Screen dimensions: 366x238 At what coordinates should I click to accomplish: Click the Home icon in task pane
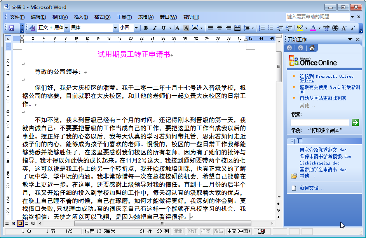(312, 48)
